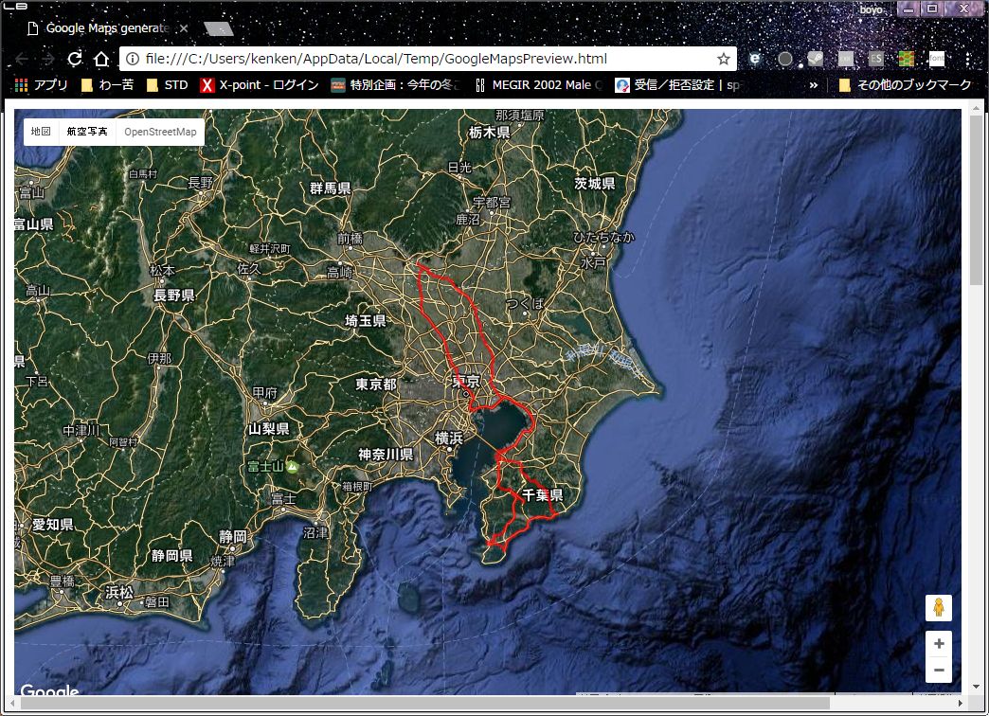Click the つくば city label
Image resolution: width=989 pixels, height=716 pixels.
click(x=525, y=304)
